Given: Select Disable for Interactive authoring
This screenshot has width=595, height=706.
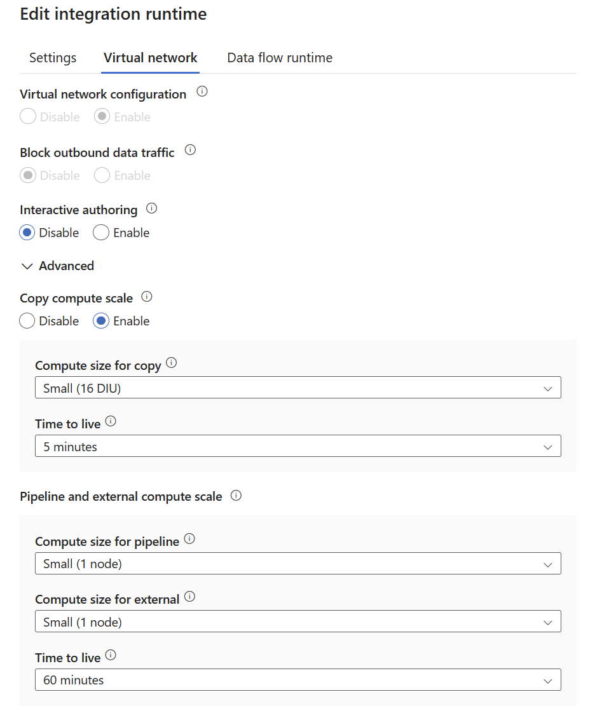Looking at the screenshot, I should point(27,233).
